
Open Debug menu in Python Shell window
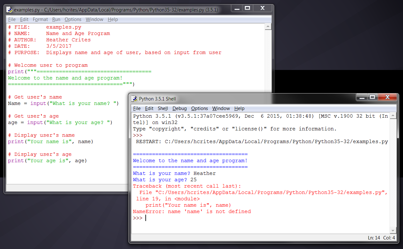(180, 108)
